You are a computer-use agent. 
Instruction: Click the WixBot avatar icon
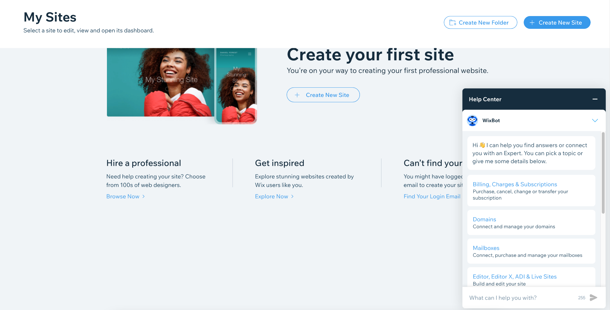click(x=472, y=120)
